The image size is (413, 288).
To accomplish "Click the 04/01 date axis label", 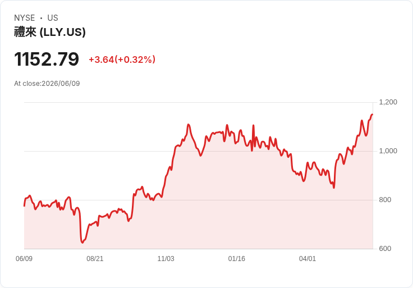I will [x=308, y=259].
